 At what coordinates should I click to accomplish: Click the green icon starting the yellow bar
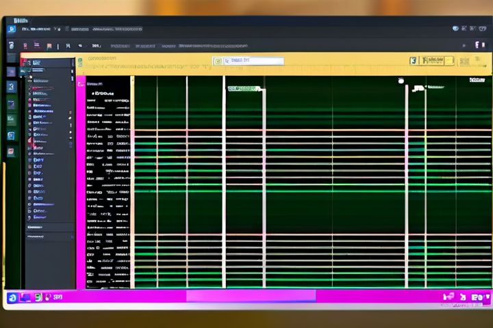click(x=80, y=61)
